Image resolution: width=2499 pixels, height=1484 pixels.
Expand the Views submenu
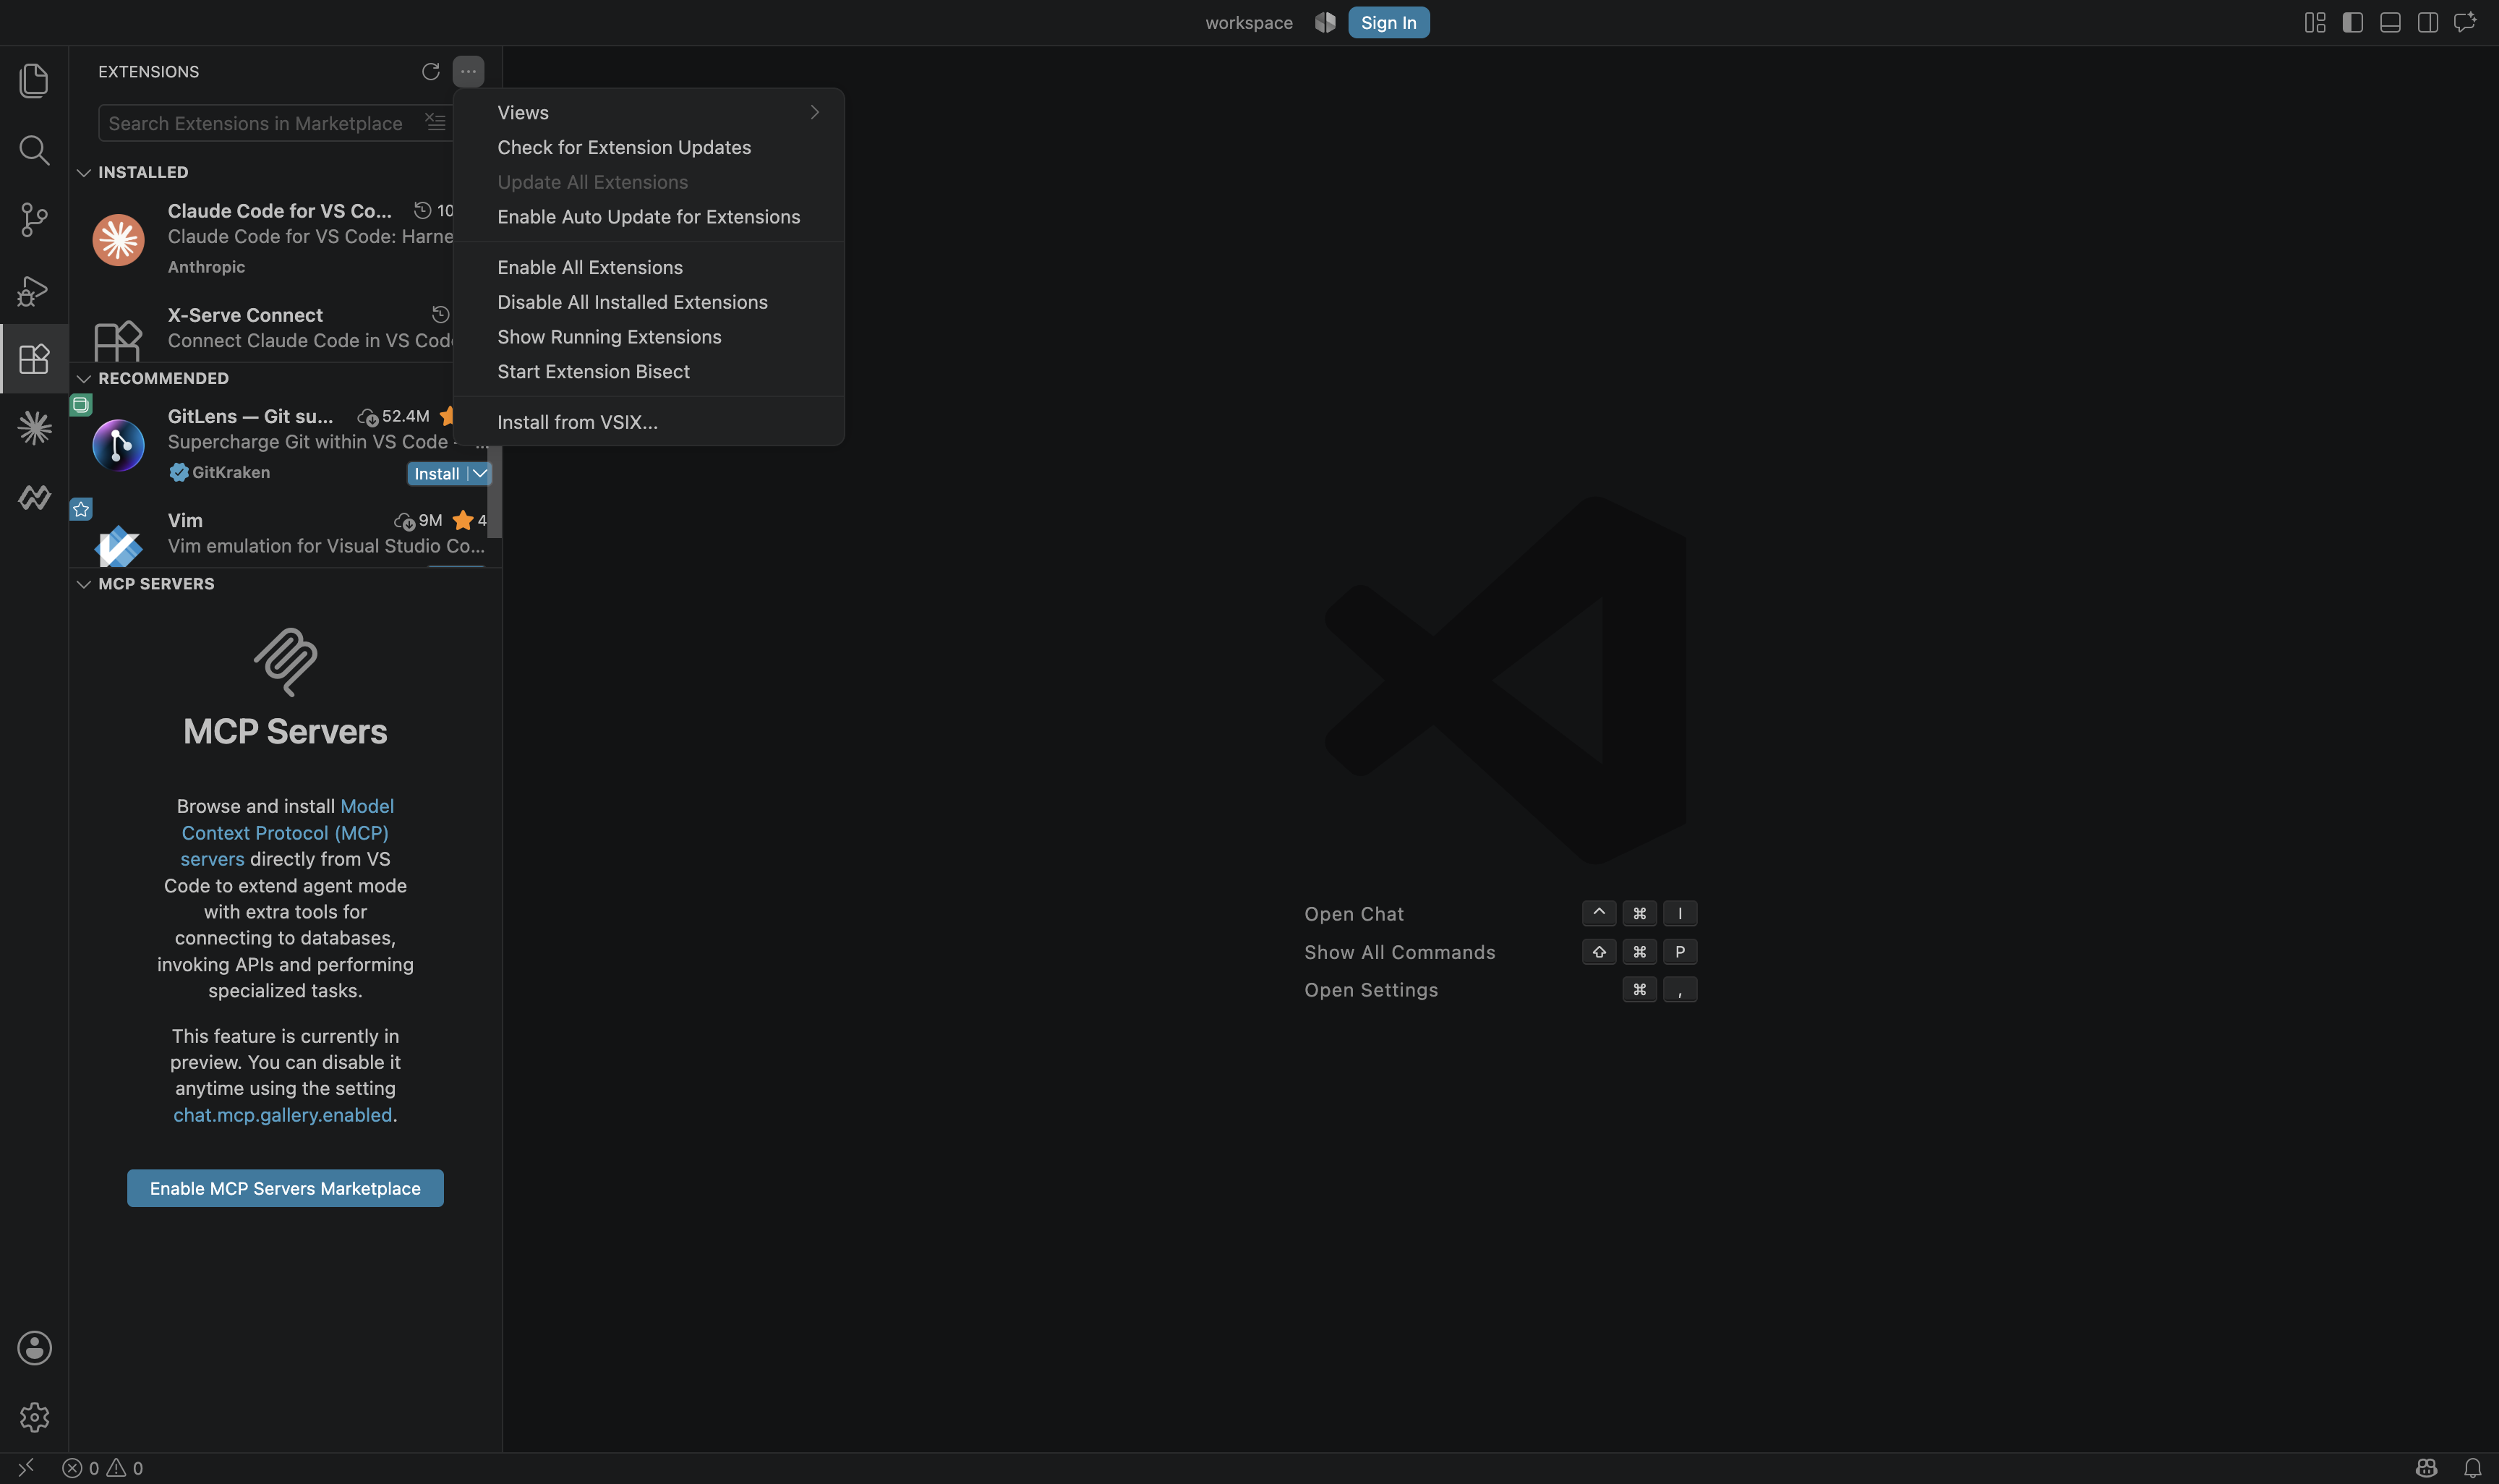649,112
